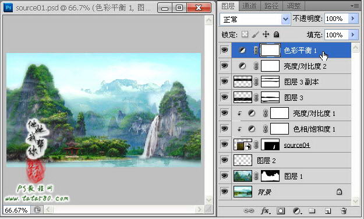Image resolution: width=364 pixels, height=219 pixels.
Task: Hide the 亮度/对比度 2 layer
Action: (x=224, y=66)
